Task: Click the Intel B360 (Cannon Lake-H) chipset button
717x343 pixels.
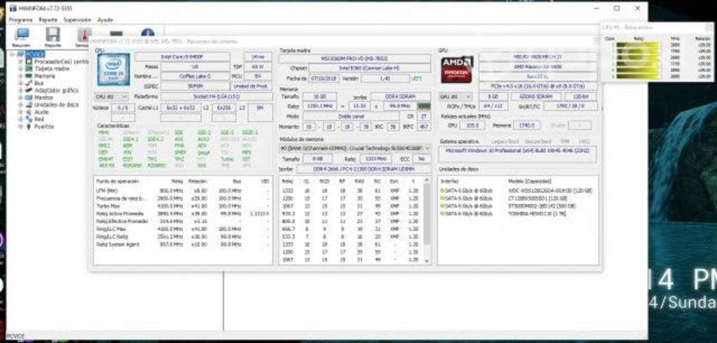Action: [369, 68]
